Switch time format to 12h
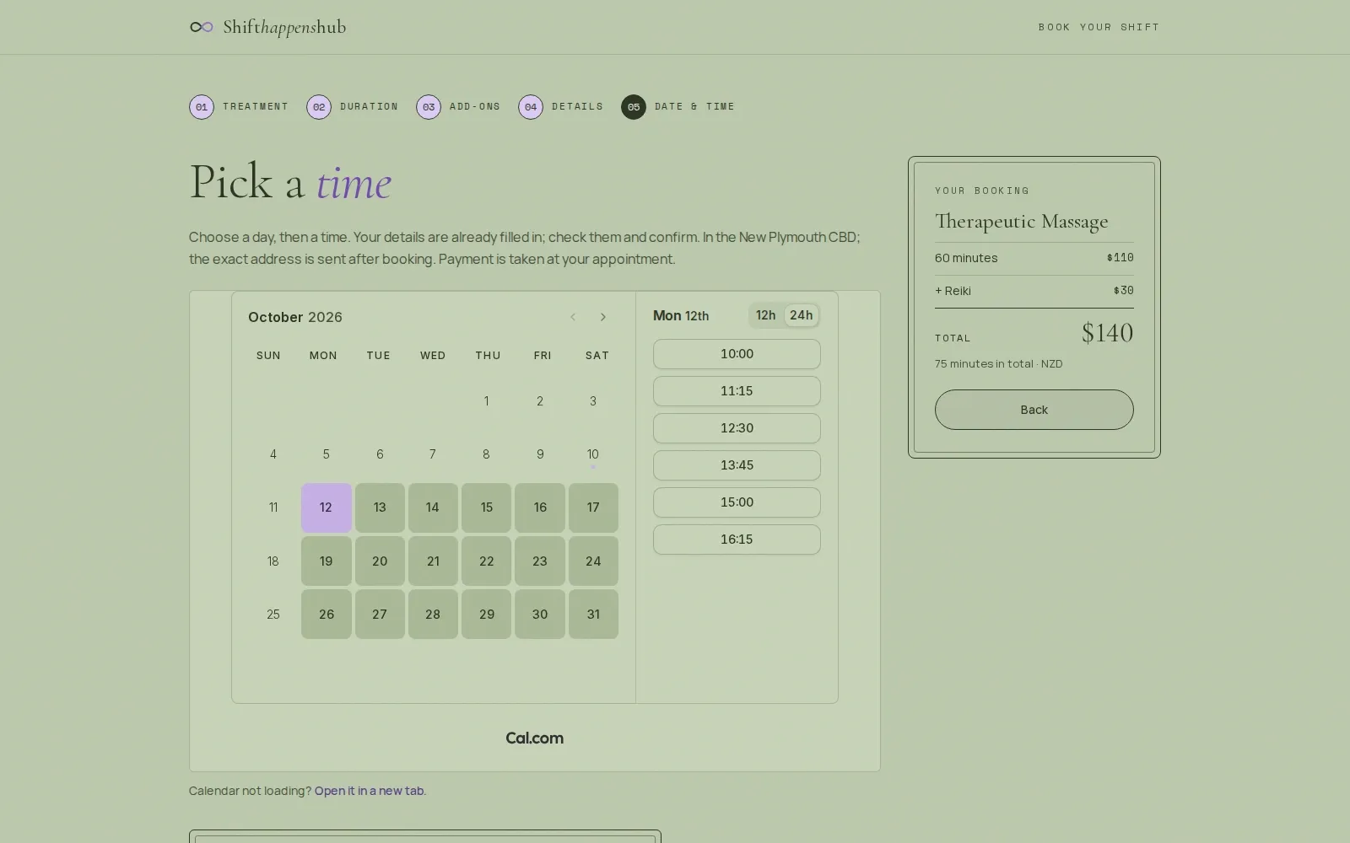 coord(766,315)
